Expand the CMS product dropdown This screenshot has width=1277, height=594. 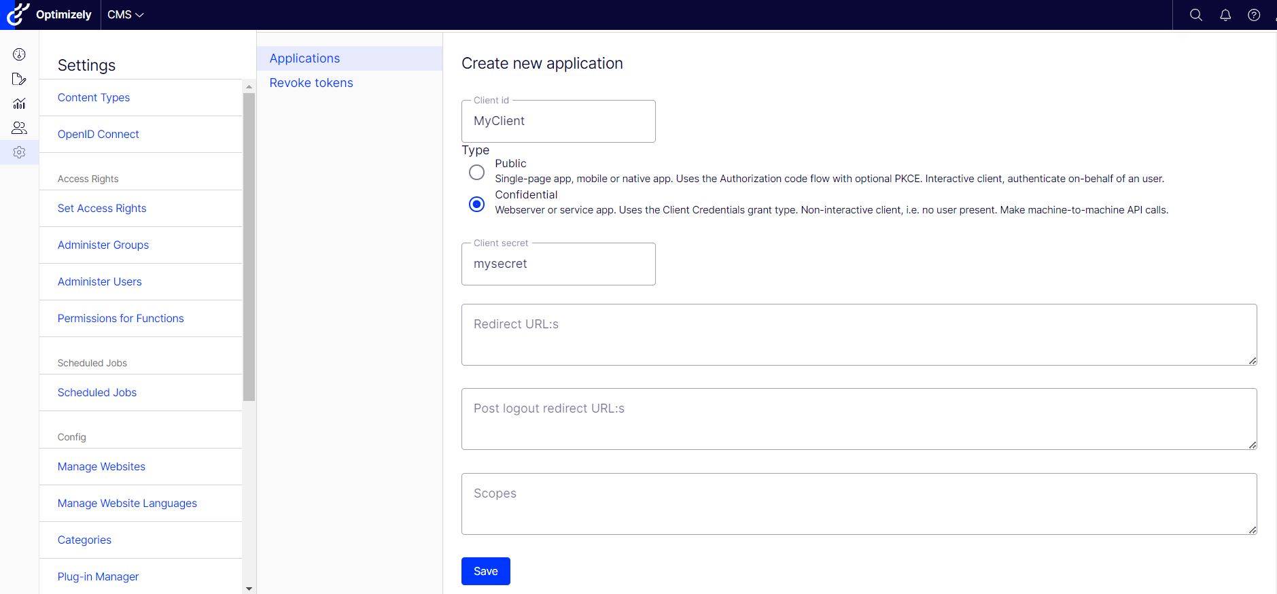(x=126, y=15)
